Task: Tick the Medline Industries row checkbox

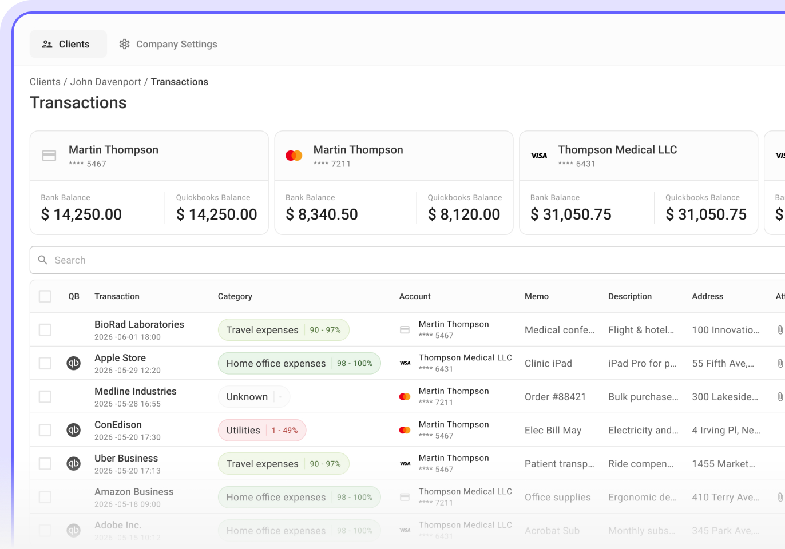Action: pyautogui.click(x=45, y=397)
